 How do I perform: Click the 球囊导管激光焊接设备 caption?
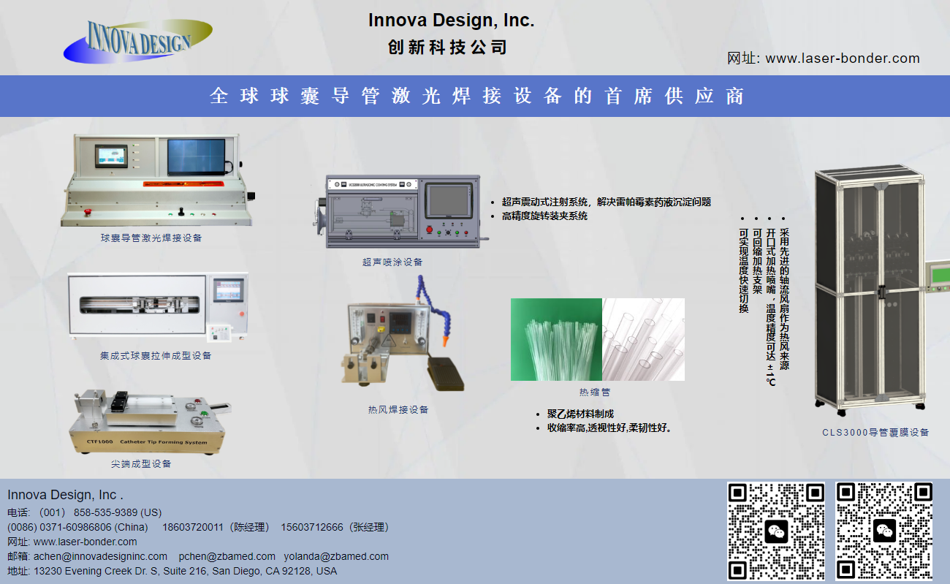click(151, 238)
